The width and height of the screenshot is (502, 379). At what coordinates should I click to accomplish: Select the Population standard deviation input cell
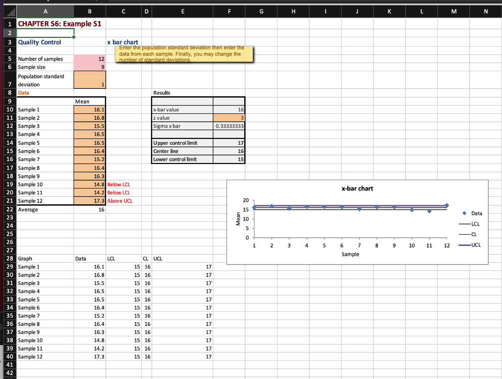(x=90, y=79)
